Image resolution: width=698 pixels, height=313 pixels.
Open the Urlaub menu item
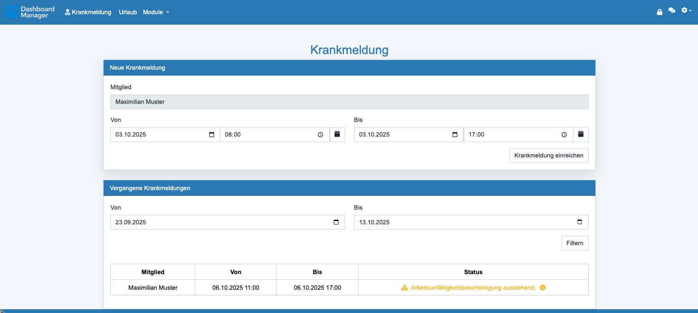pyautogui.click(x=128, y=12)
